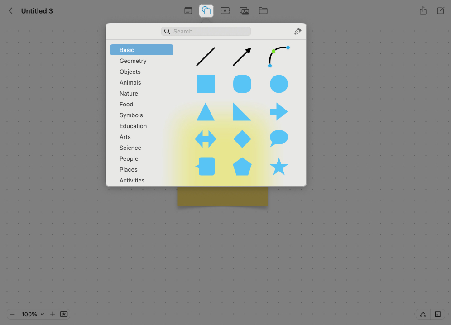This screenshot has width=451, height=325.
Task: Open the zoom percentage dropdown
Action: point(32,314)
